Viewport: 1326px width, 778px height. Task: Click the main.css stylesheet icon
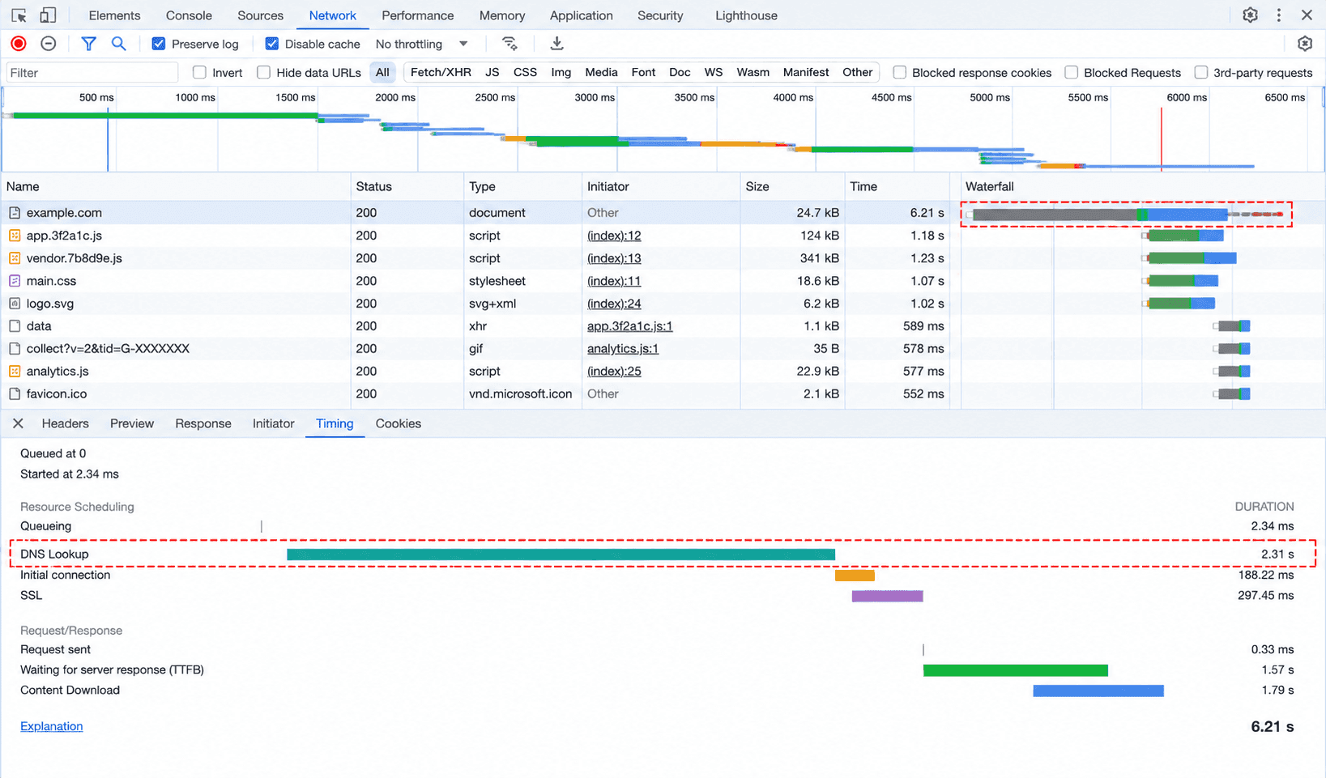click(15, 281)
